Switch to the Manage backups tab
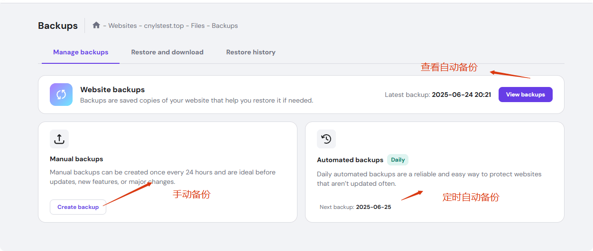 81,52
